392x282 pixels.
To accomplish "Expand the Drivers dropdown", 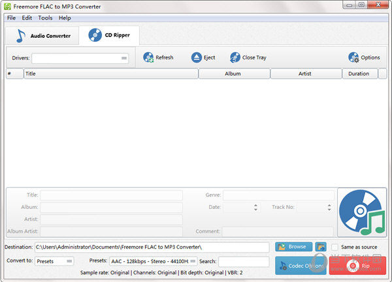I will [x=80, y=58].
